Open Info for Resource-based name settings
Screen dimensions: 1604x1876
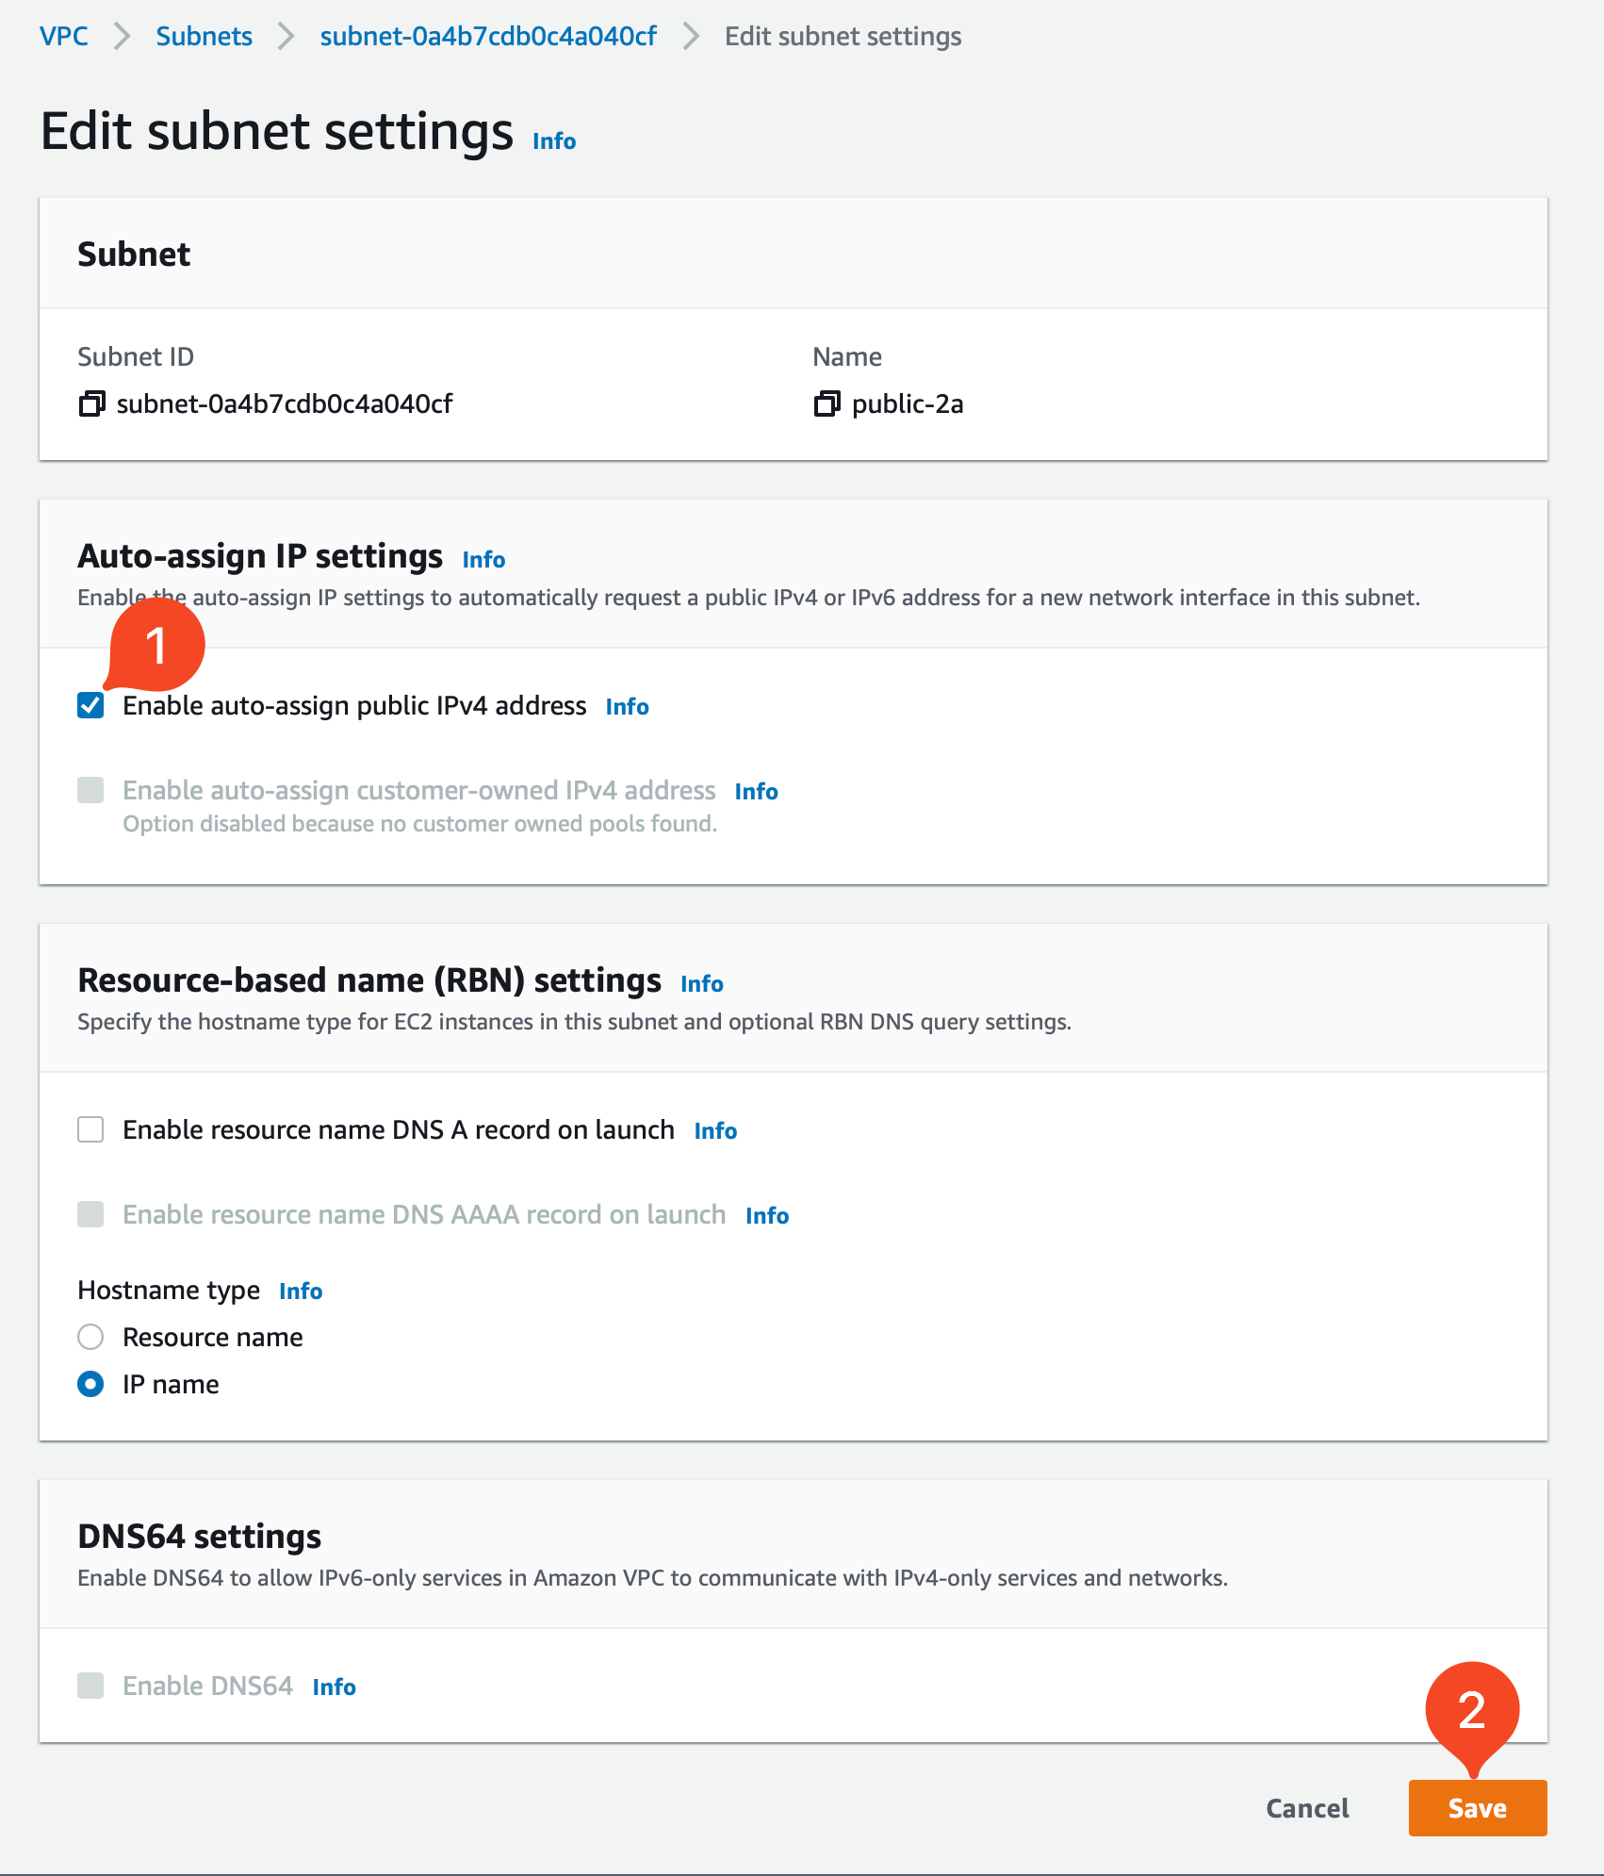[702, 983]
